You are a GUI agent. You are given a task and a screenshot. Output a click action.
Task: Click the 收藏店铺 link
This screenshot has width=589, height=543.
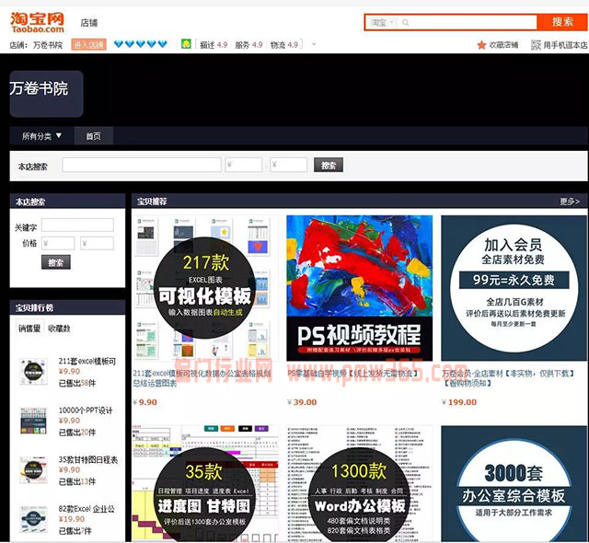tap(503, 45)
